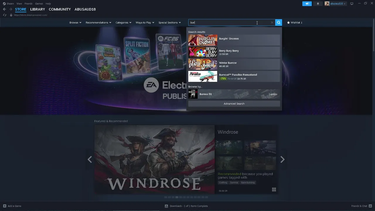375x211 pixels.
Task: Click the 59.99 SR price
Action: [223, 191]
